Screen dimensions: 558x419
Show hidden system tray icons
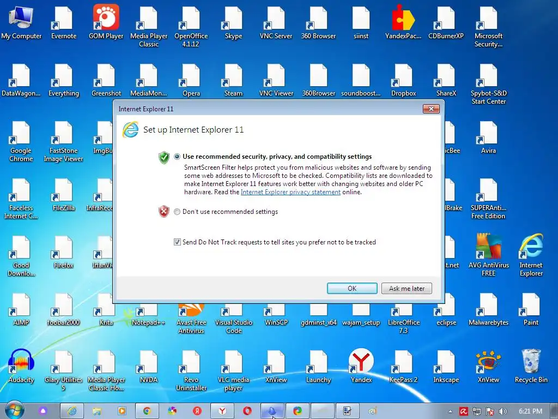coord(450,411)
